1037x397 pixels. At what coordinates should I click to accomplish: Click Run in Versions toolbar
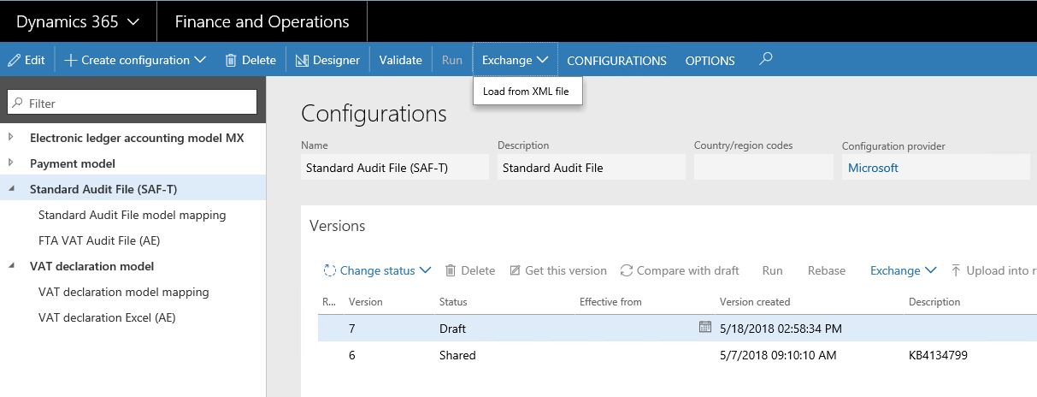(772, 270)
